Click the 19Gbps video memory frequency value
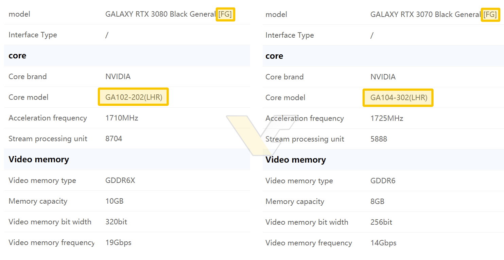This screenshot has height=260, width=504. pos(118,242)
